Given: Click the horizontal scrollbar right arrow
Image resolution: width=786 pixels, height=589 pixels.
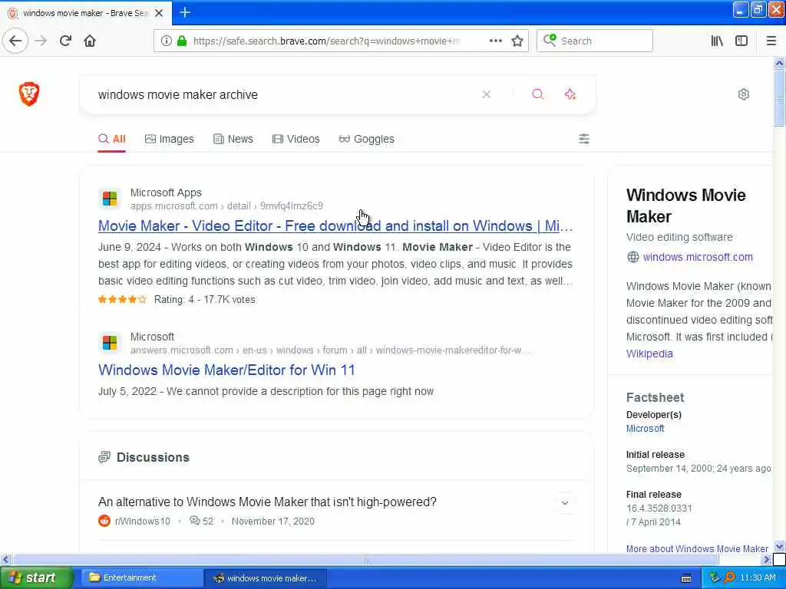Looking at the screenshot, I should 766,559.
